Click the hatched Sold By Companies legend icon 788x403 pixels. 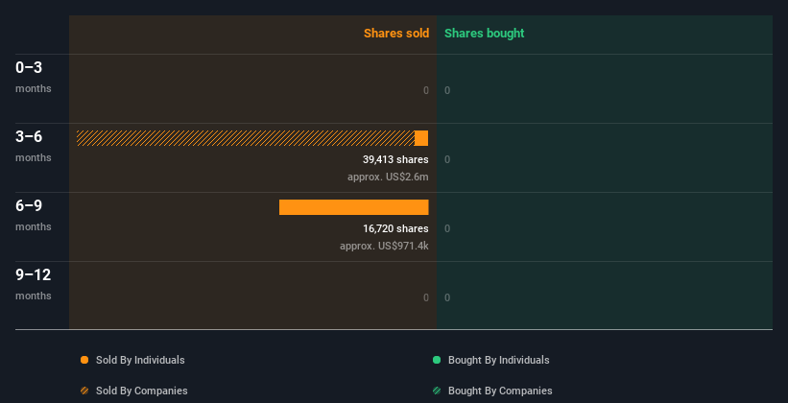click(x=84, y=391)
